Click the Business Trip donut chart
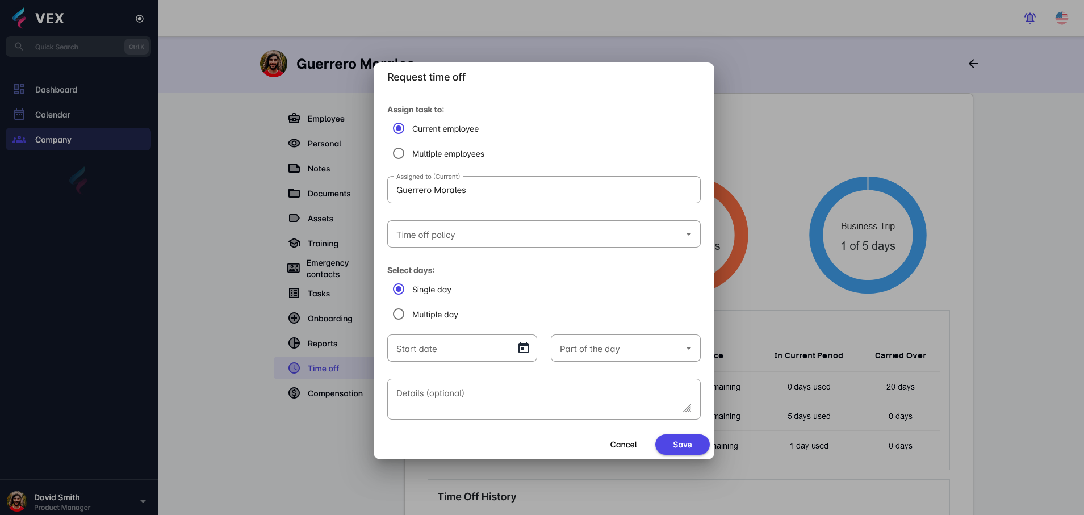This screenshot has height=515, width=1084. pyautogui.click(x=867, y=235)
